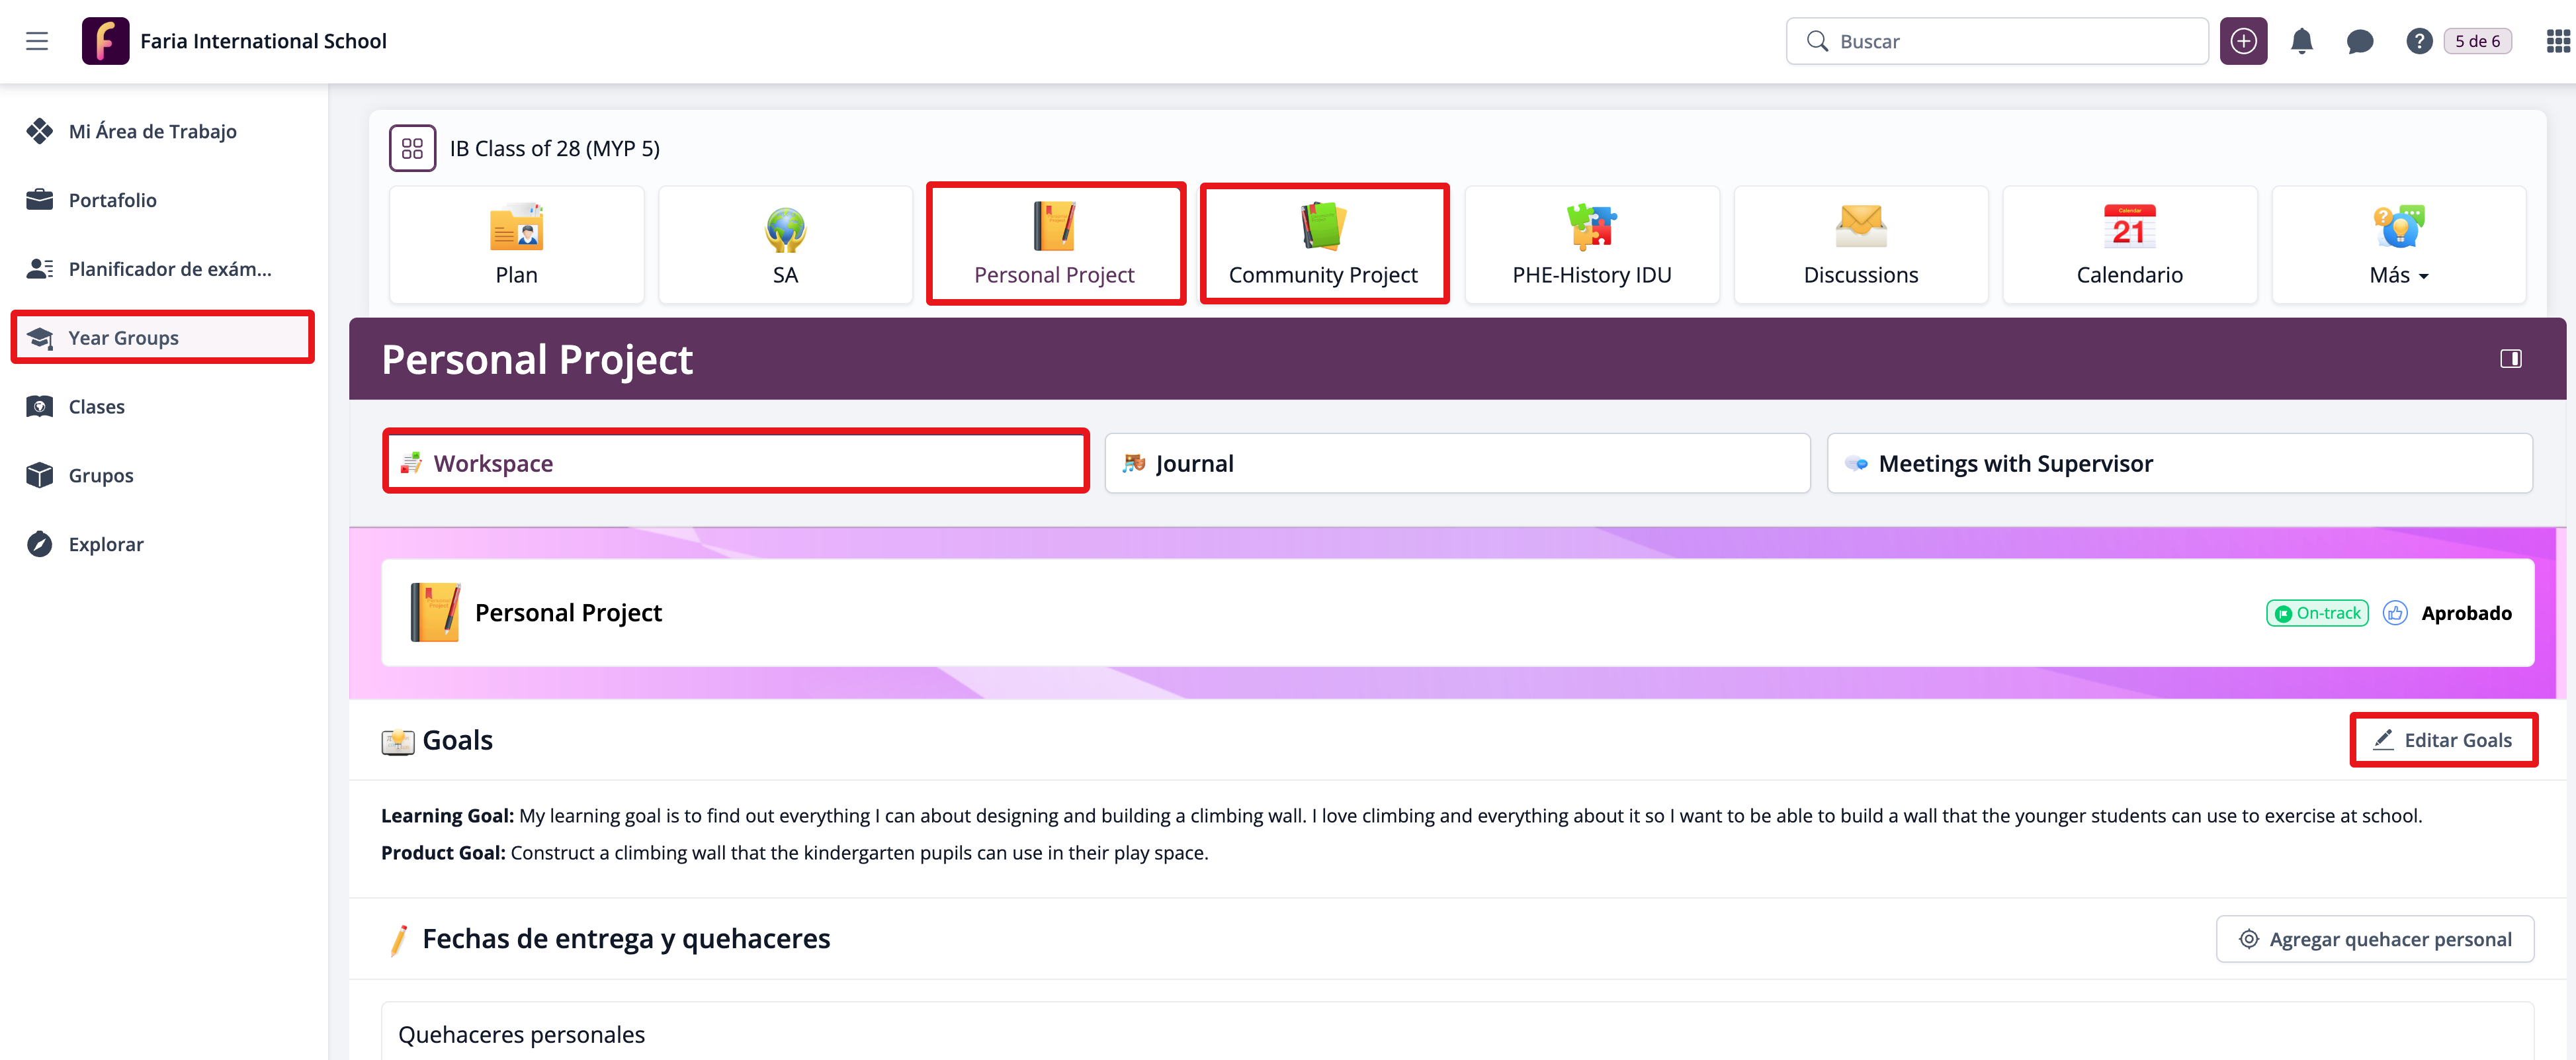
Task: Click the Buscar search field
Action: click(x=1997, y=41)
